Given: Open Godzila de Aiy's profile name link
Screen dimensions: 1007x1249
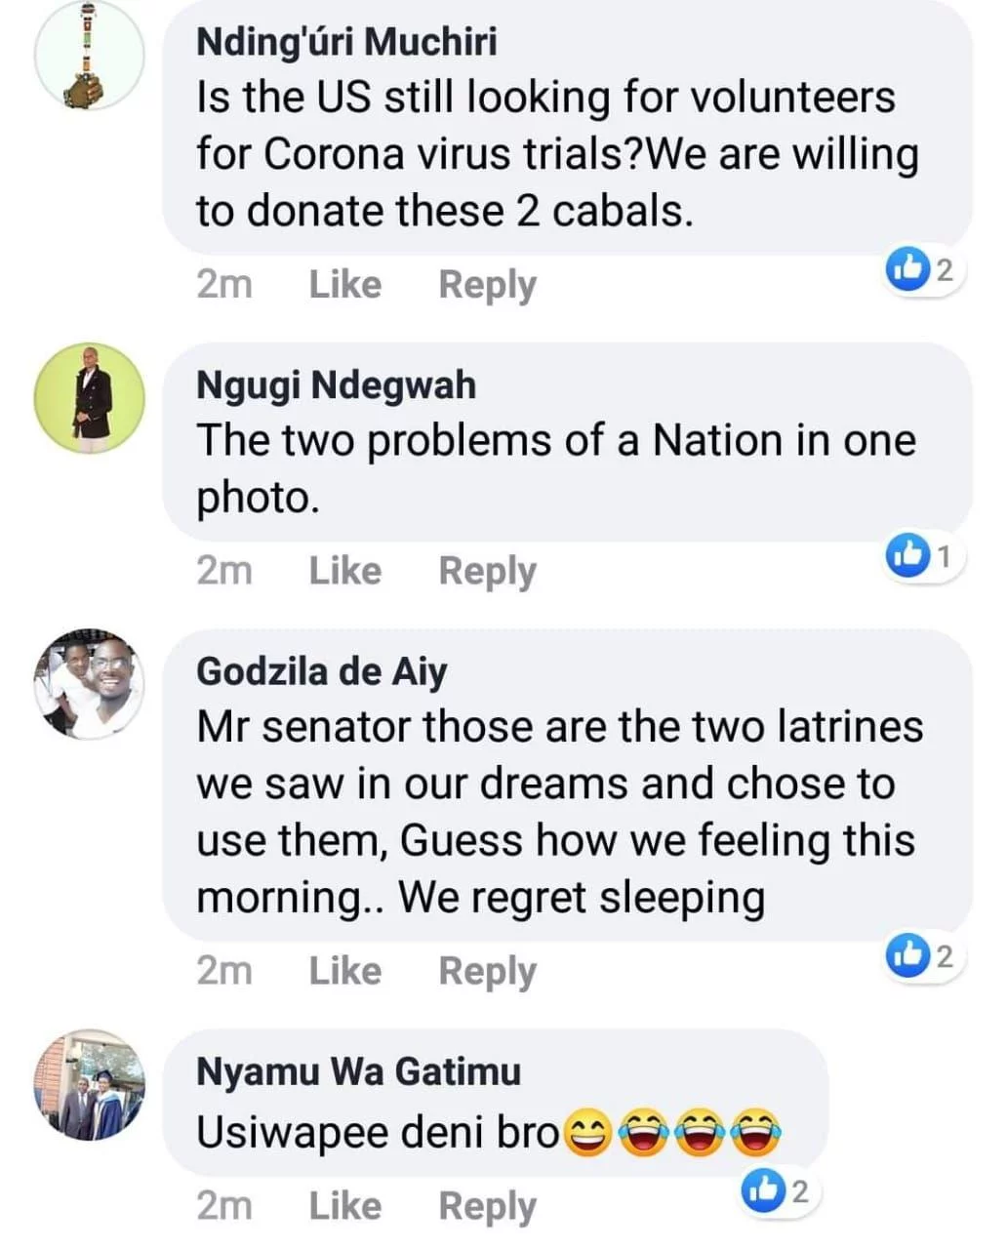Looking at the screenshot, I should tap(322, 671).
